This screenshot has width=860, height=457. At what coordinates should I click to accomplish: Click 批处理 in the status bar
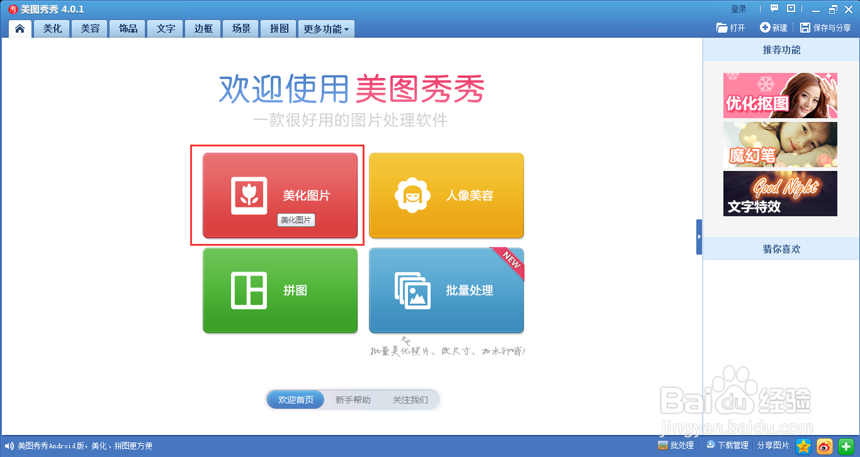click(676, 445)
